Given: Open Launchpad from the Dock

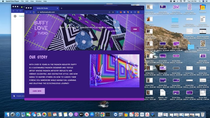Looking at the screenshot, I should coord(13,115).
